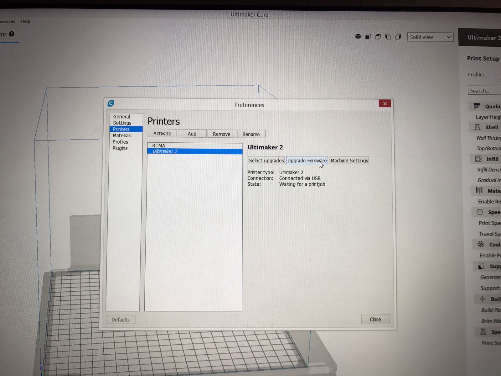
Task: Click the Print Setup heading
Action: tap(483, 58)
